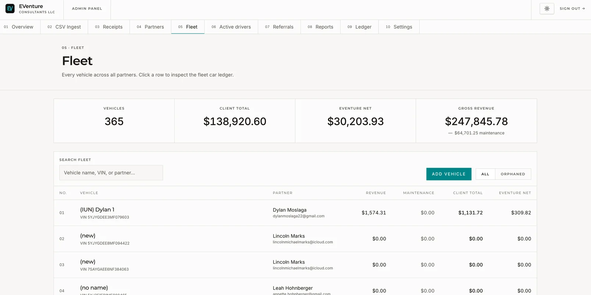Screen dimensions: 591x295
Task: Click VIN 5YJYGDEE3MF079603 text
Action: (x=105, y=217)
